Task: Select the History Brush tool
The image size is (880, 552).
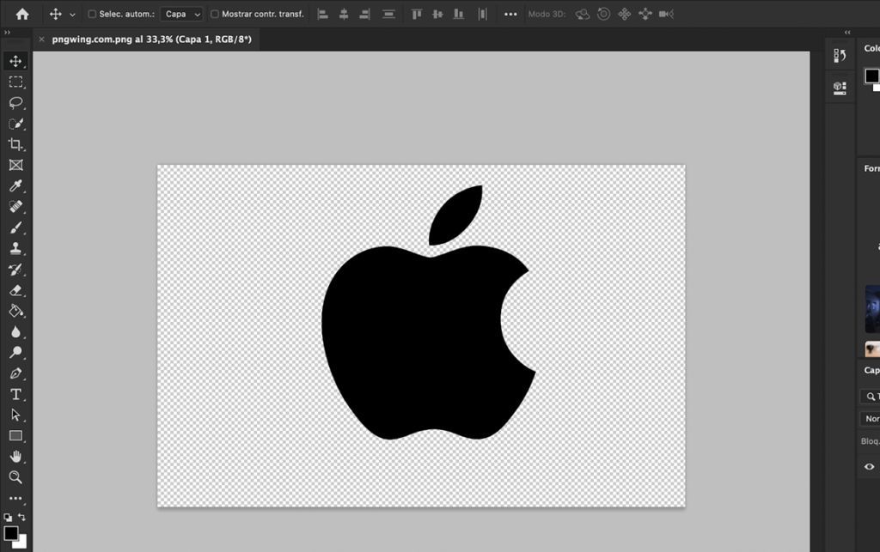Action: click(x=15, y=269)
